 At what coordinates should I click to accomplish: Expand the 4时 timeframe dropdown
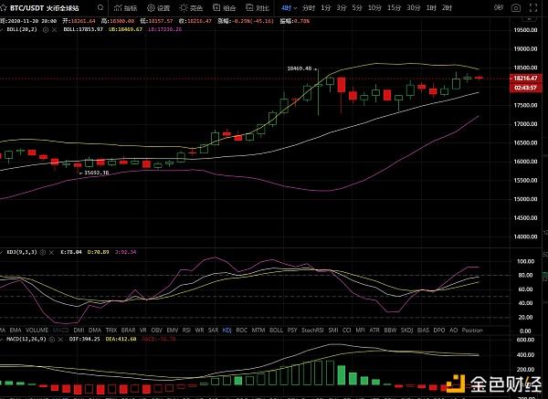pos(289,7)
